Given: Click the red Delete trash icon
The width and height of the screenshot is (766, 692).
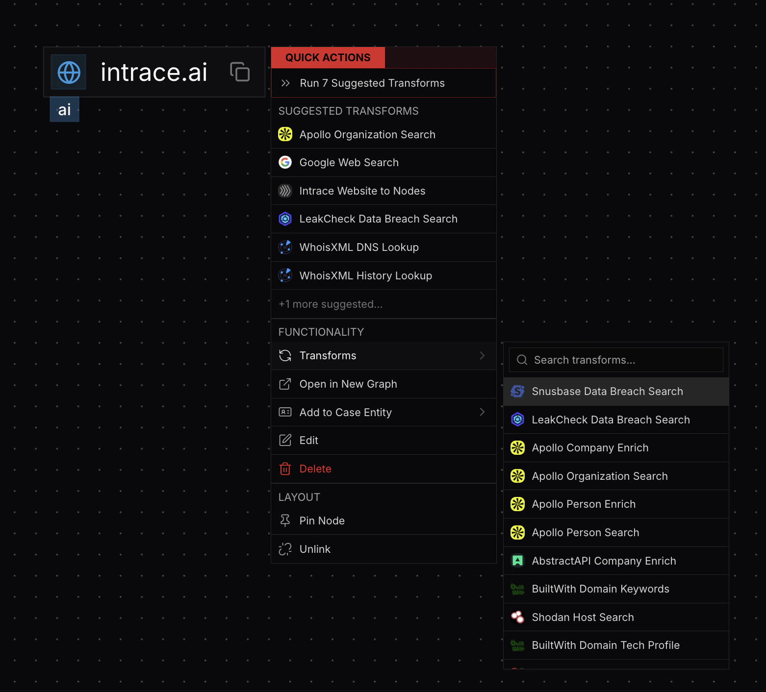Looking at the screenshot, I should [285, 469].
